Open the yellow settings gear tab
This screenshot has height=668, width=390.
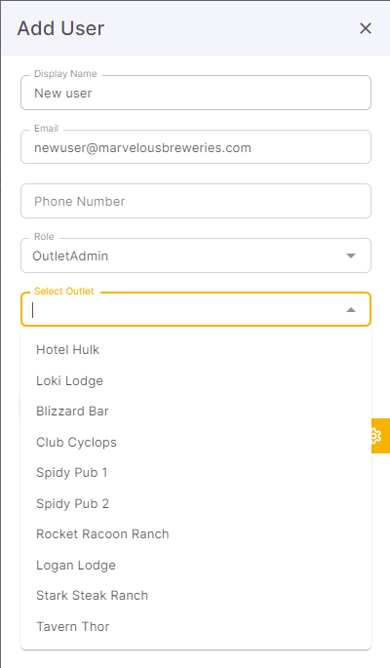pyautogui.click(x=380, y=435)
